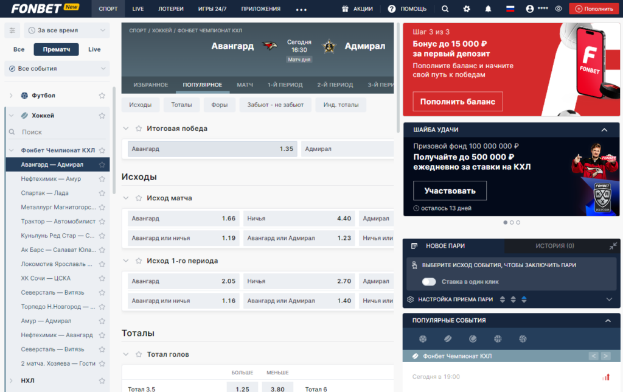Open more menu with three dots
Screen dimensions: 623x392
(301, 10)
